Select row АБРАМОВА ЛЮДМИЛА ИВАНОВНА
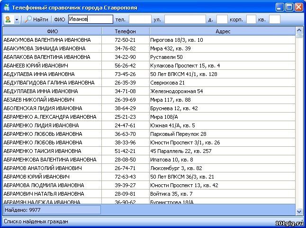This screenshot has height=228, width=306. 149,185
